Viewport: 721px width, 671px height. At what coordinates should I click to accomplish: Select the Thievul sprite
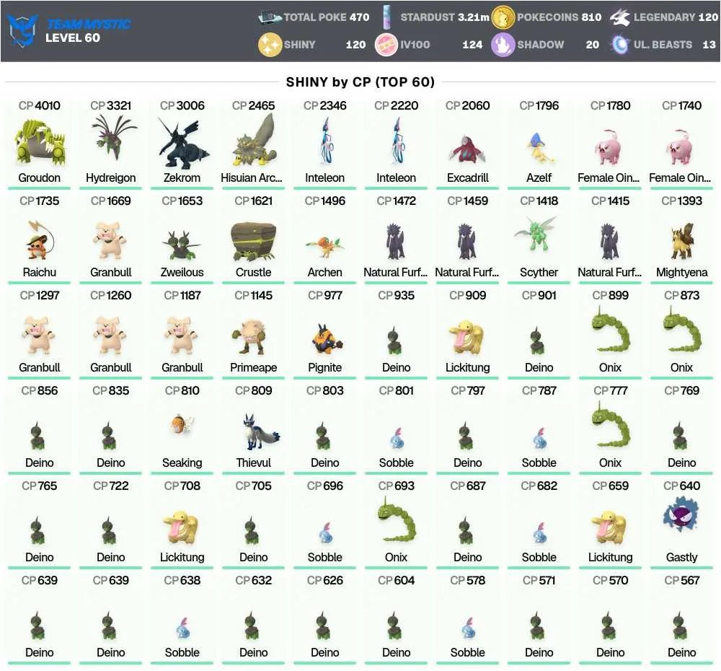pos(260,431)
